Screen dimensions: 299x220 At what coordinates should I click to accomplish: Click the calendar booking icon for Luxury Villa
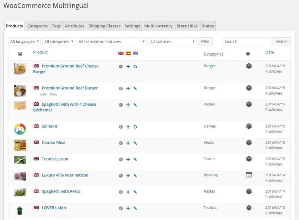pos(249,175)
